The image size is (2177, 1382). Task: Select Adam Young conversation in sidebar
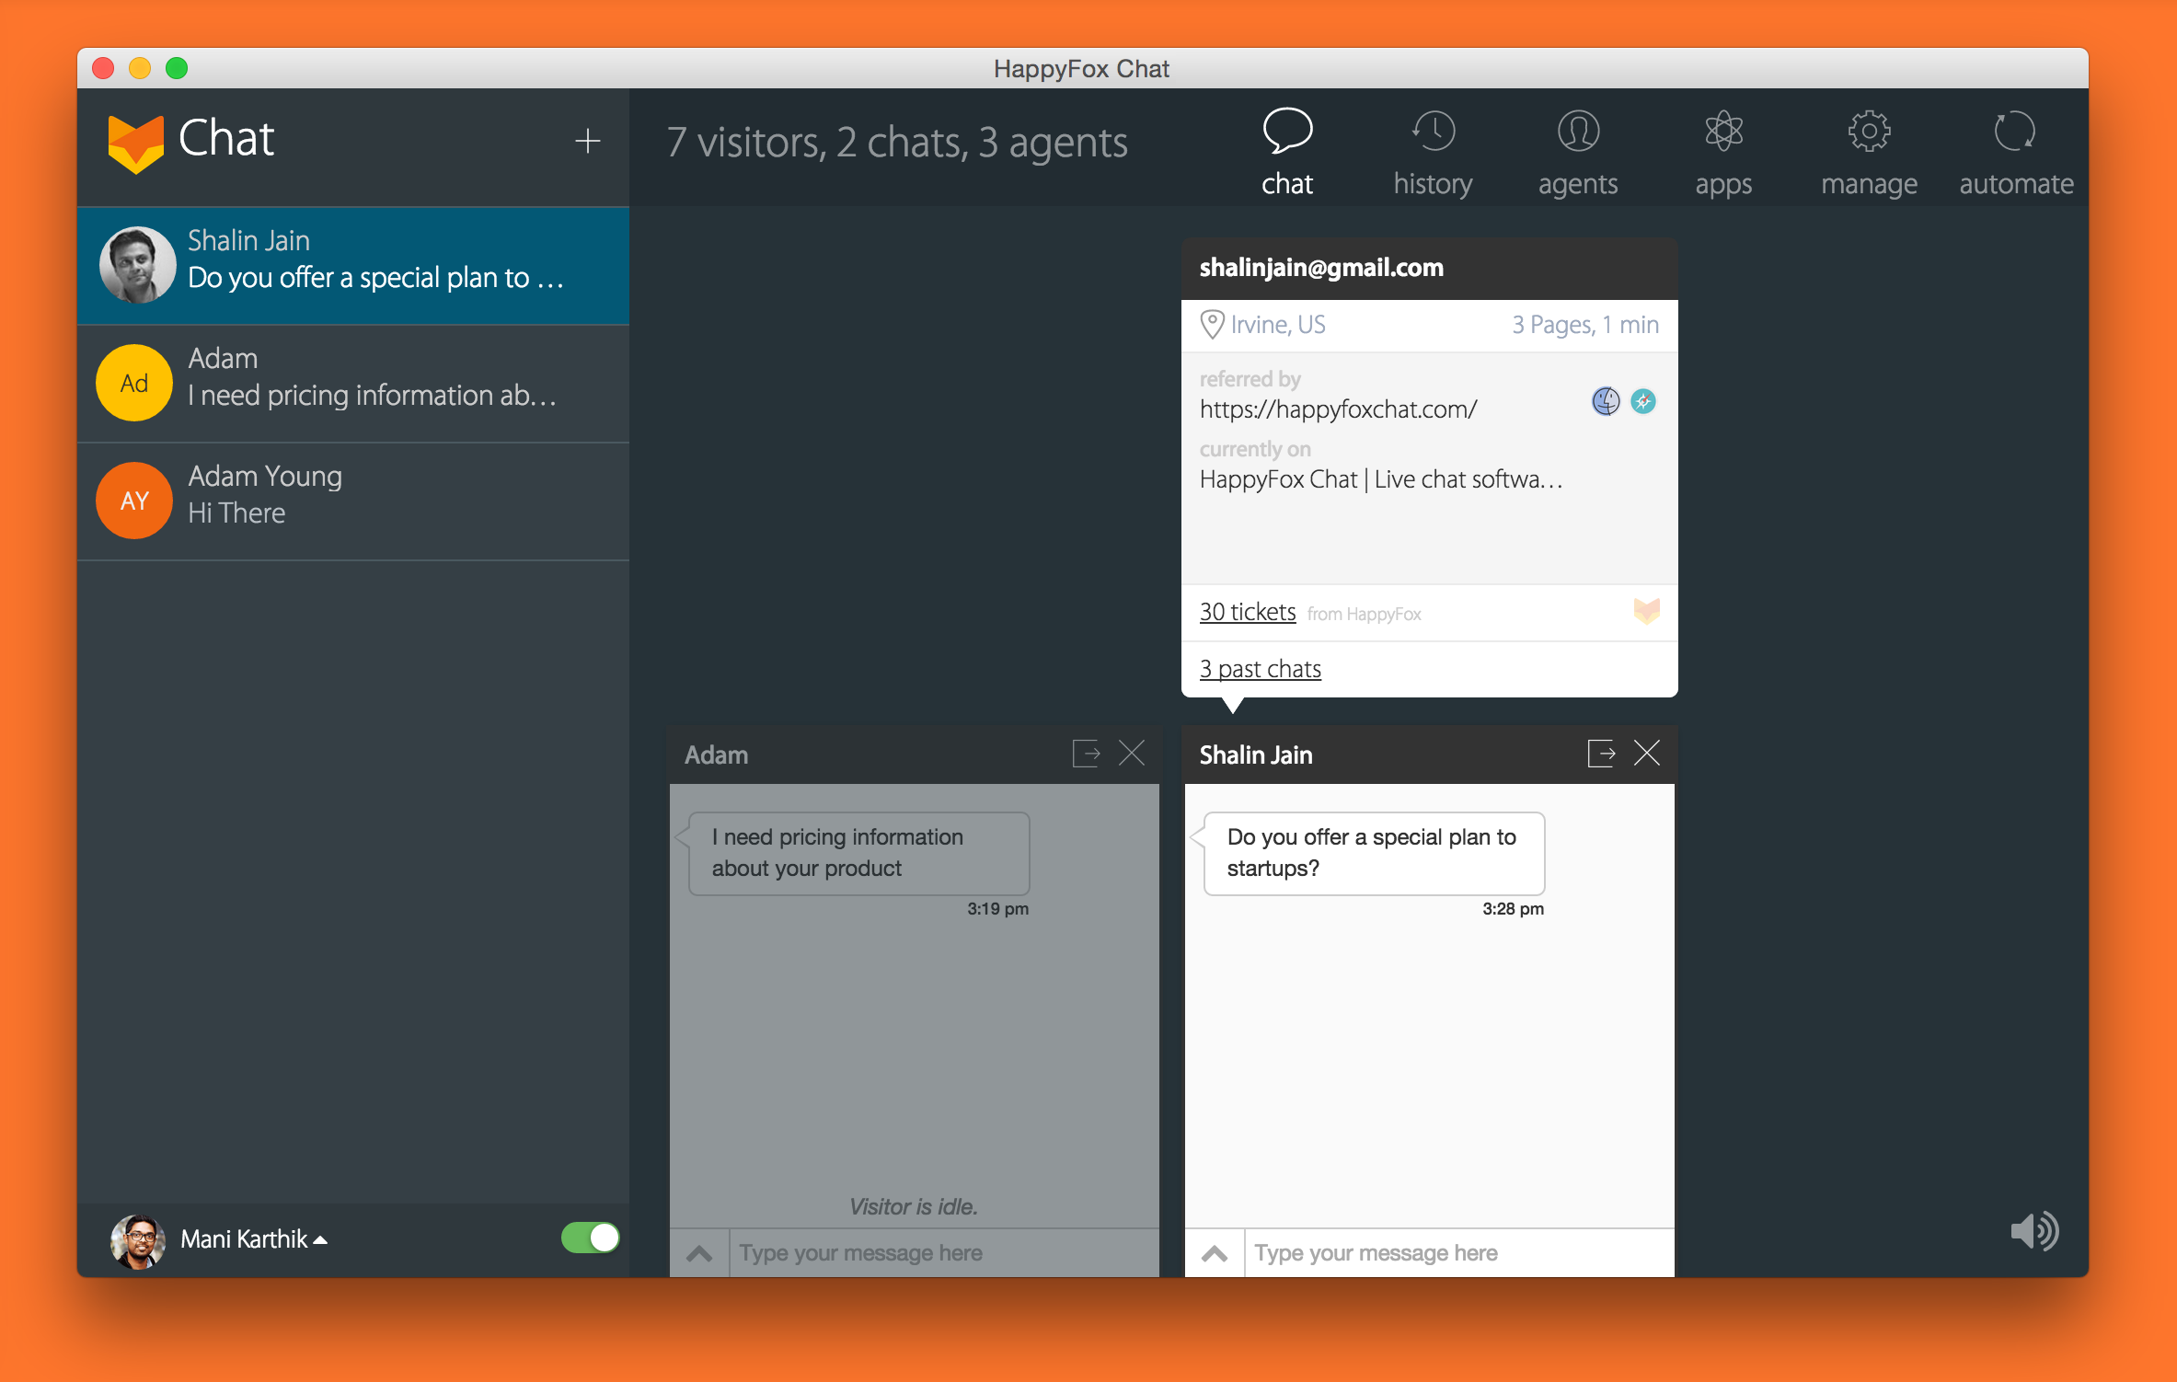[x=353, y=501]
